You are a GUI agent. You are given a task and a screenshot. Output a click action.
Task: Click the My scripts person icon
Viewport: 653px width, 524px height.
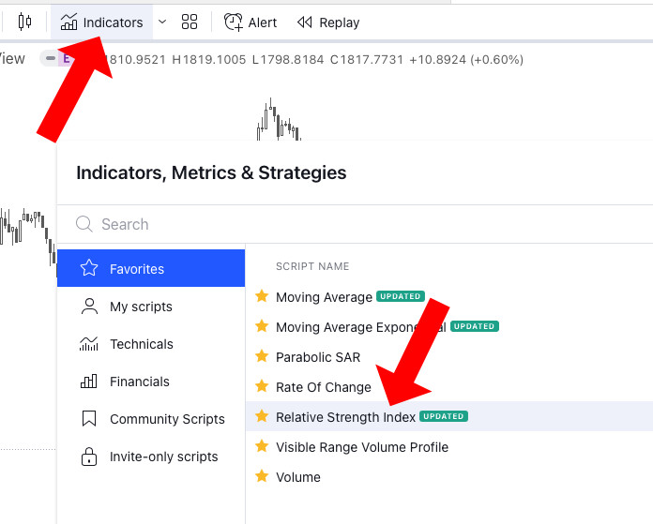[89, 306]
